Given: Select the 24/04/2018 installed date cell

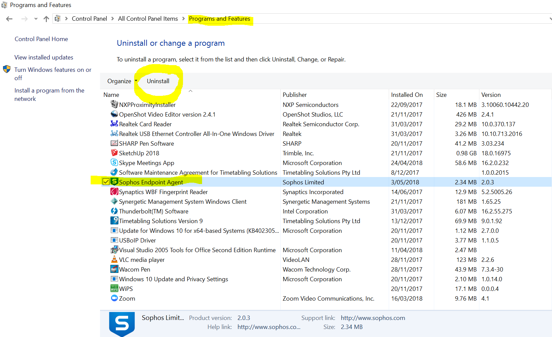Looking at the screenshot, I should click(407, 163).
